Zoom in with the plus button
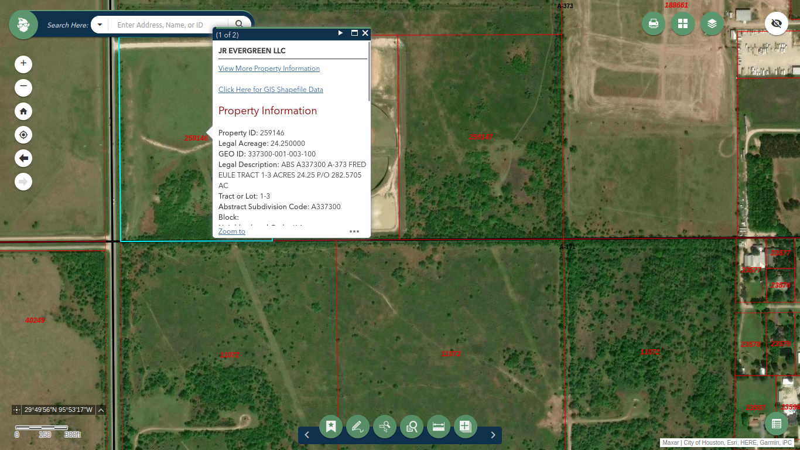 point(23,63)
